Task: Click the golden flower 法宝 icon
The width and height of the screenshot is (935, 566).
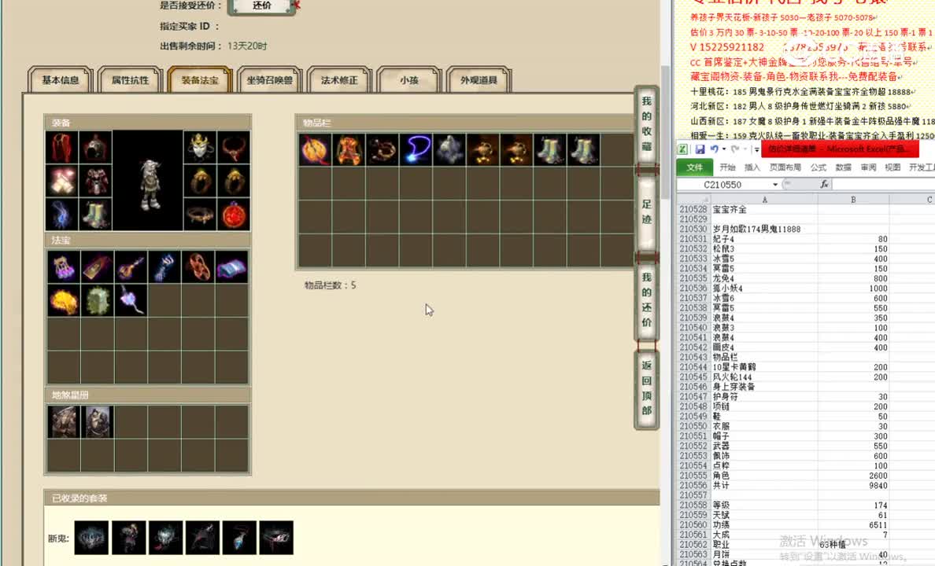Action: click(x=63, y=300)
